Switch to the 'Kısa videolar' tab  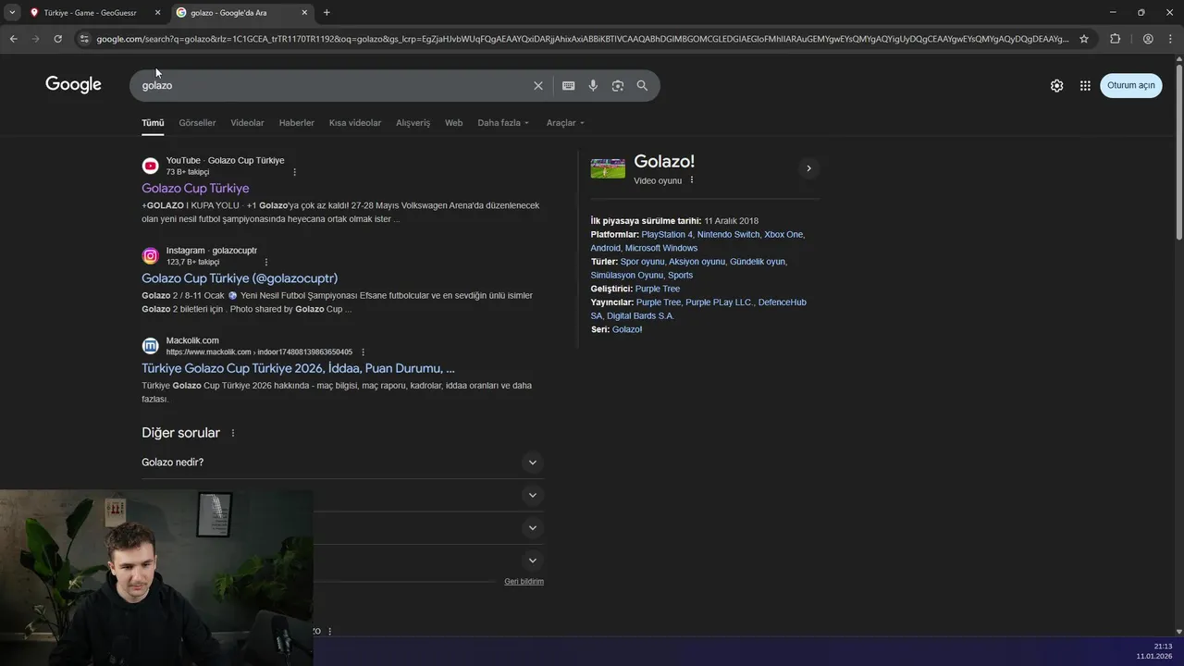pos(355,123)
